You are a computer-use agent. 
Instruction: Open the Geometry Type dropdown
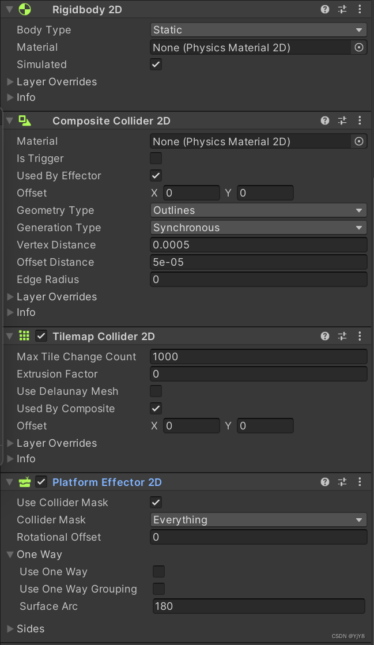(x=258, y=210)
